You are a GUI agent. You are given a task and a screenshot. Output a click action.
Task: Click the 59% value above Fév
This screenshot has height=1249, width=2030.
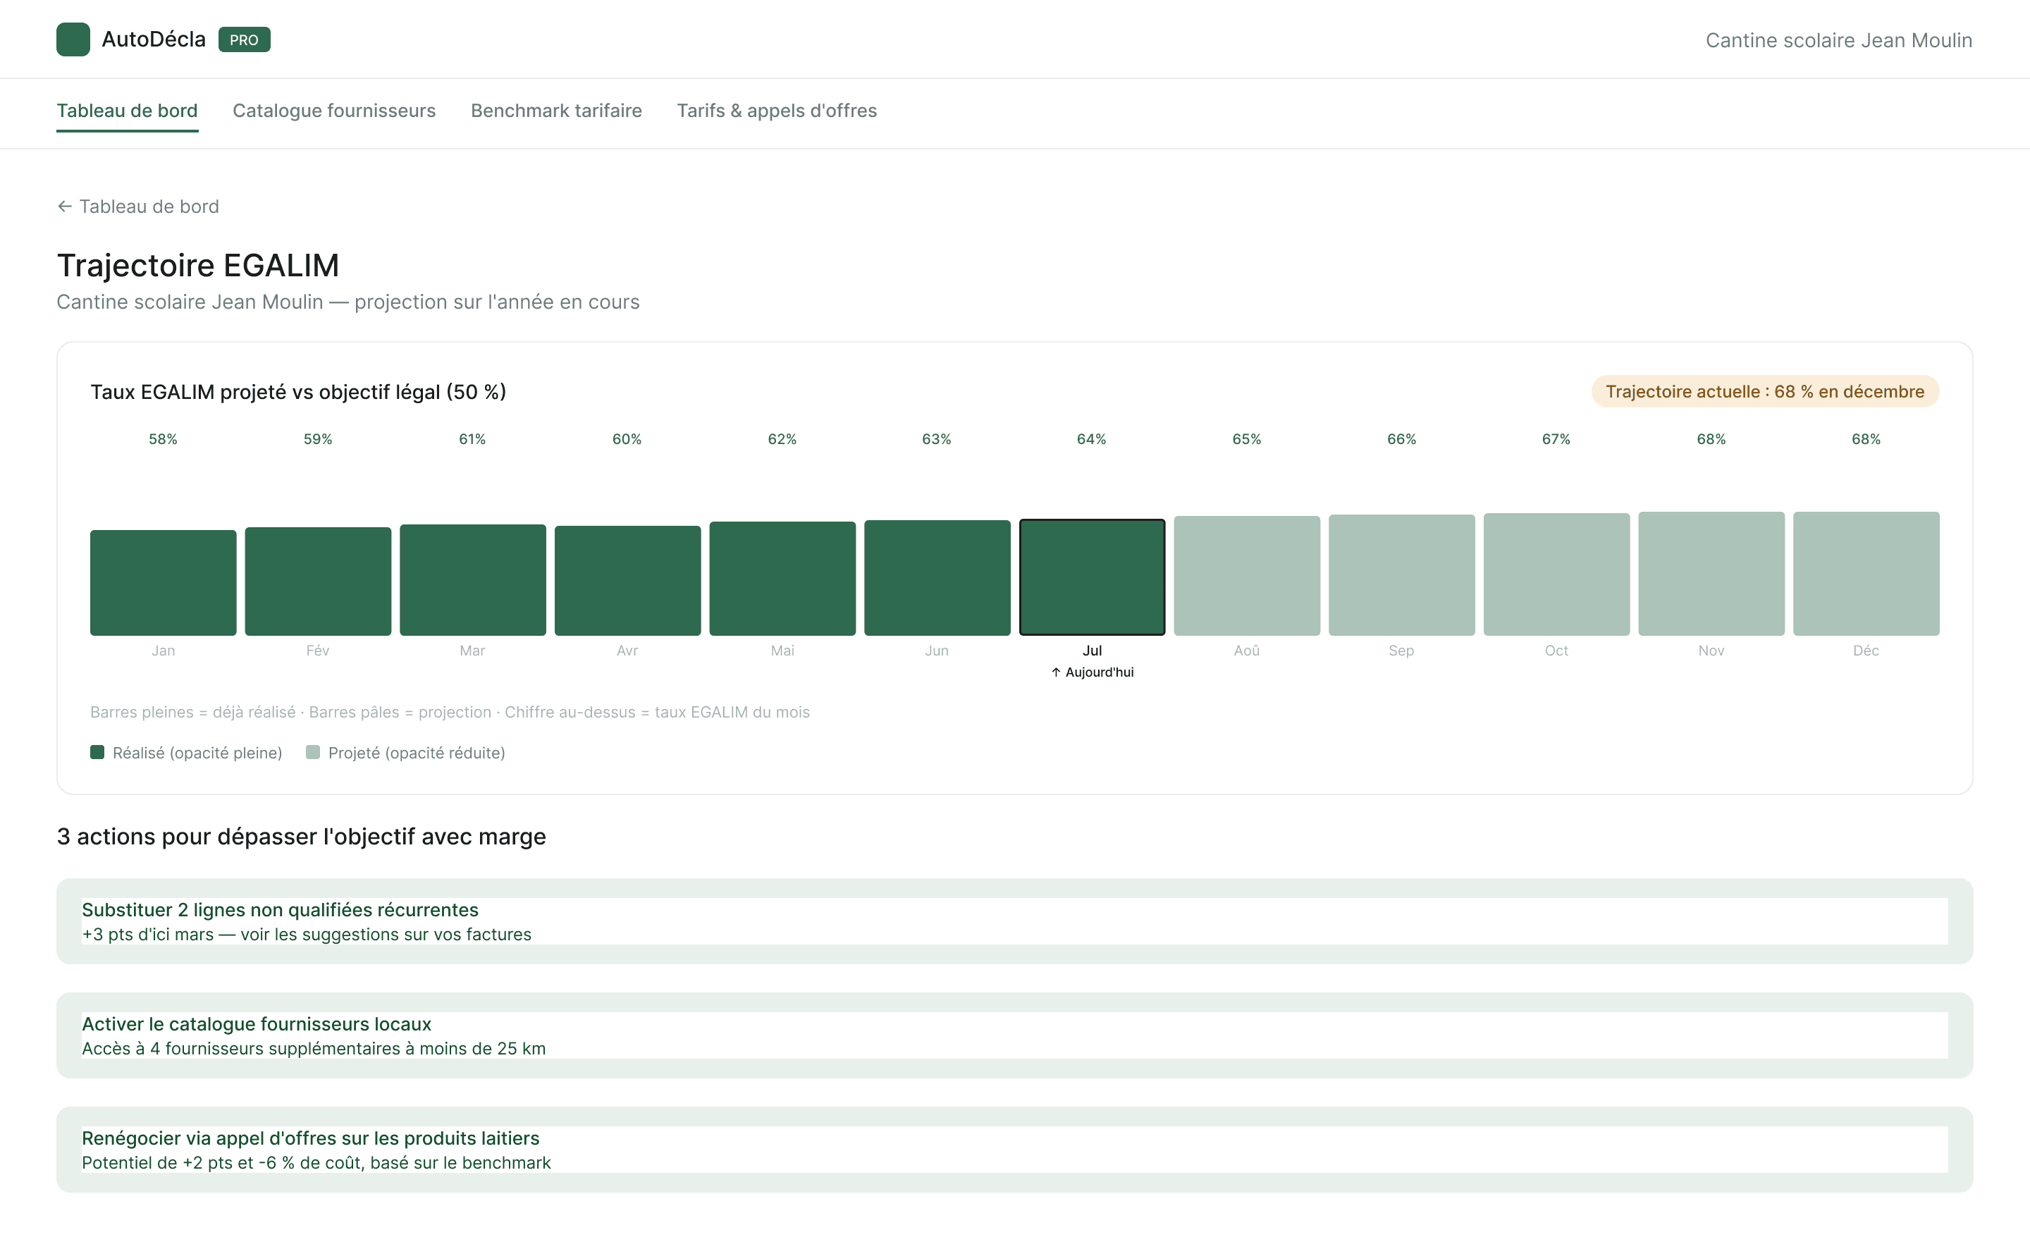coord(318,439)
